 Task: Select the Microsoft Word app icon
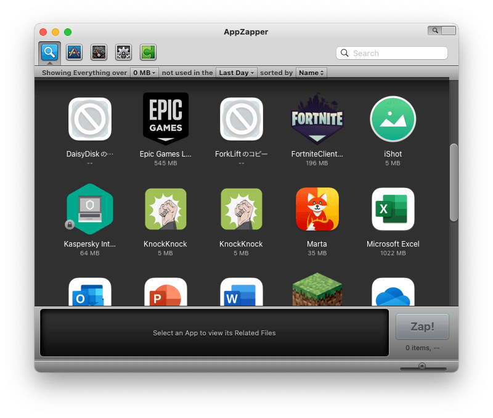[242, 292]
